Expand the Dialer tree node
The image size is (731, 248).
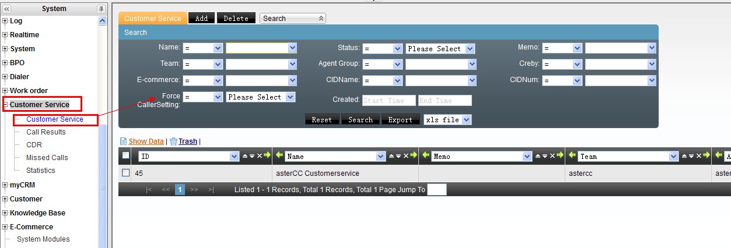click(5, 77)
